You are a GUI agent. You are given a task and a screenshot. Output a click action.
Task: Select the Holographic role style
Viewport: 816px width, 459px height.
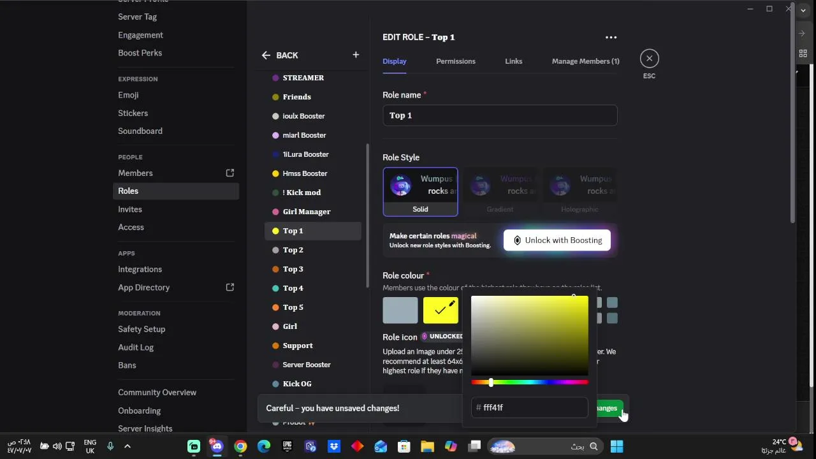click(x=579, y=192)
